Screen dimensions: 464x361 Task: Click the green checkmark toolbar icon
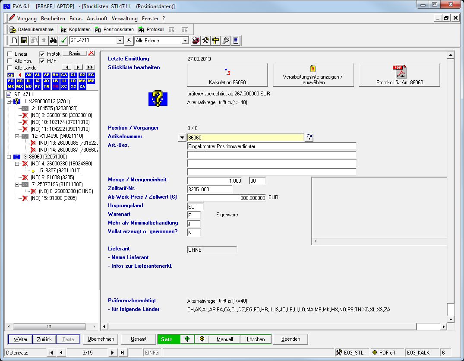(63, 41)
